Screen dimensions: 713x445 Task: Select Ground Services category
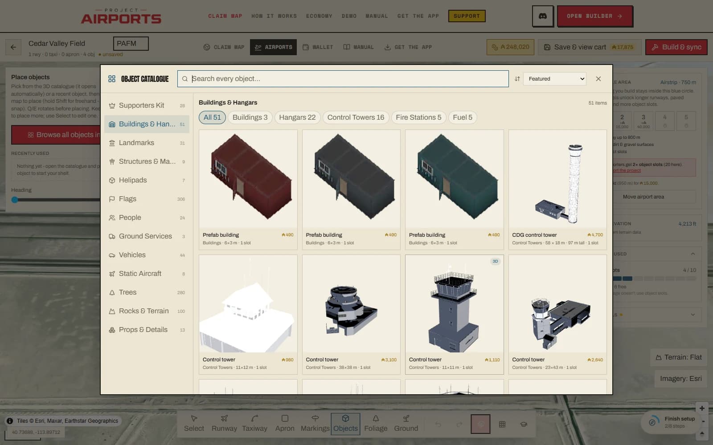[x=147, y=236]
